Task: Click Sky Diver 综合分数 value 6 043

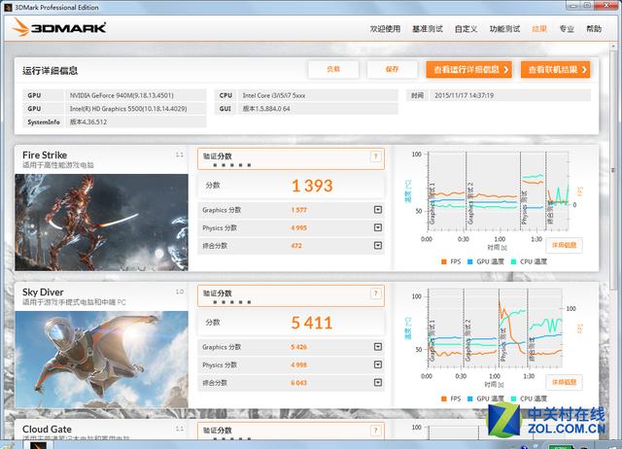Action: 299,383
